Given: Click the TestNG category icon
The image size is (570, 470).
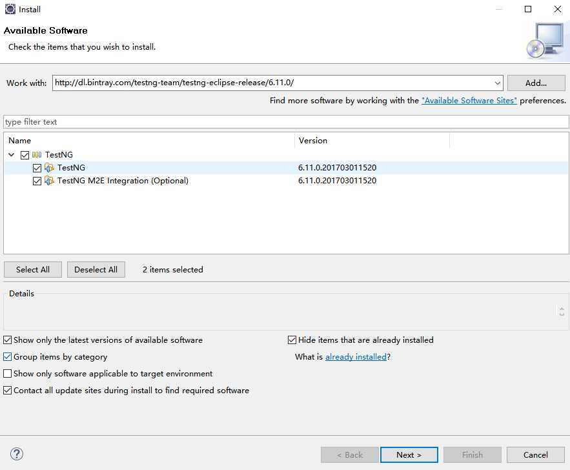Looking at the screenshot, I should tap(37, 155).
